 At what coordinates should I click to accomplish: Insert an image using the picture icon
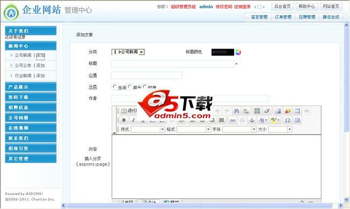click(278, 111)
